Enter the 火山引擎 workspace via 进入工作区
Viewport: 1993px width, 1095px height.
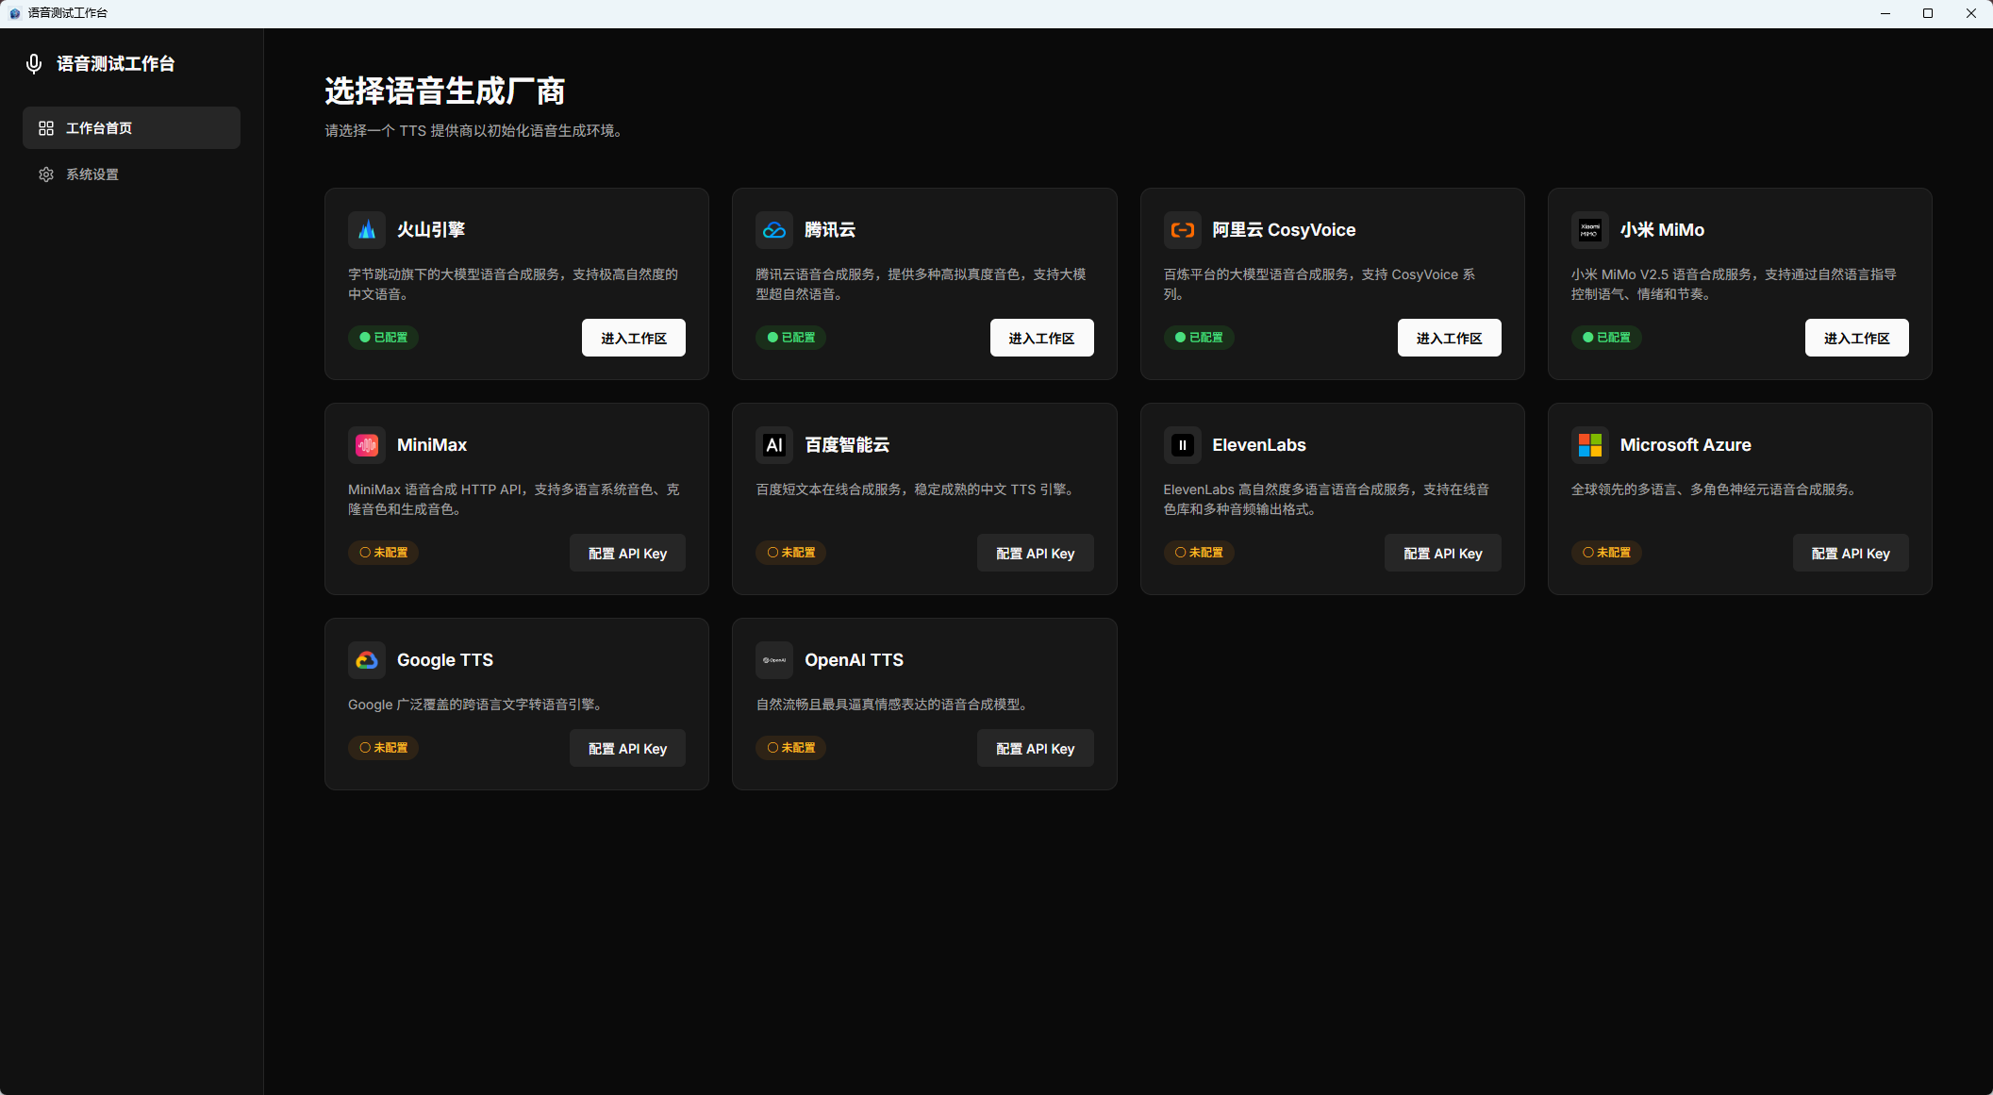[x=634, y=338]
